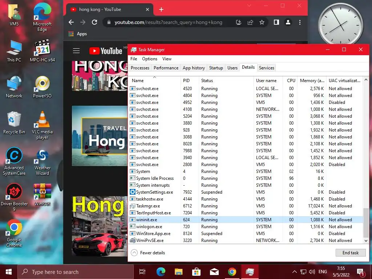Select the Advanced SystemCare desktop icon

pos(14,162)
